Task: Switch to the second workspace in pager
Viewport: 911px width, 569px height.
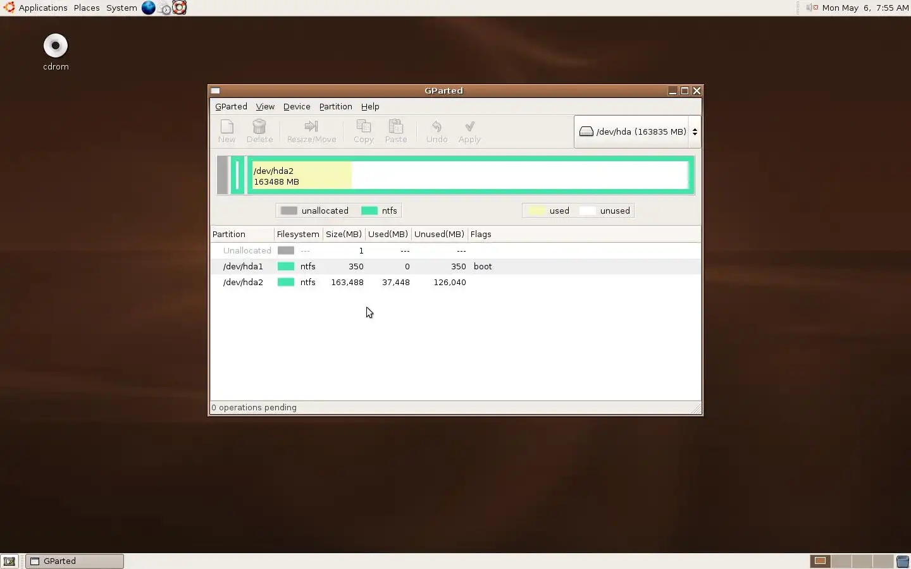Action: coord(841,561)
